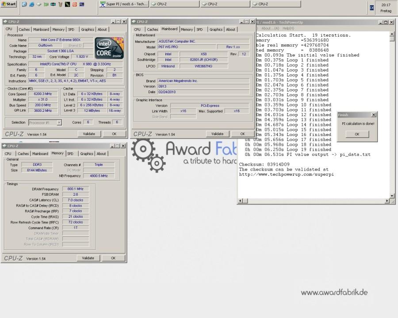
Task: Click the Super PI vertical scrollbar up arrow
Action: pyautogui.click(x=392, y=34)
